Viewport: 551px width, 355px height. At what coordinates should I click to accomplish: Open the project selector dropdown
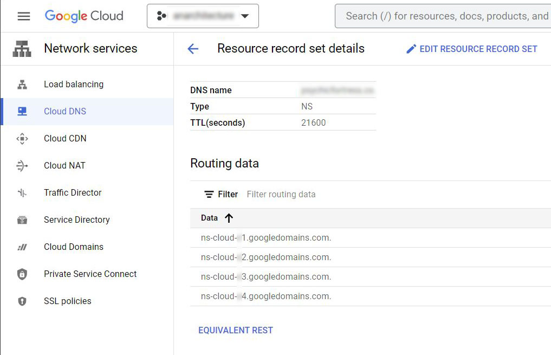click(203, 16)
